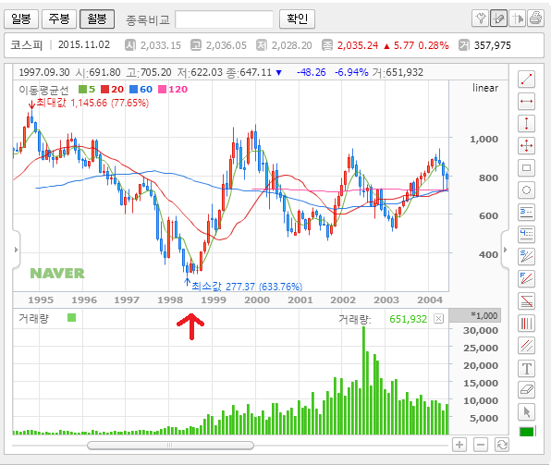Click the candle date 1997.09.30

click(x=44, y=72)
